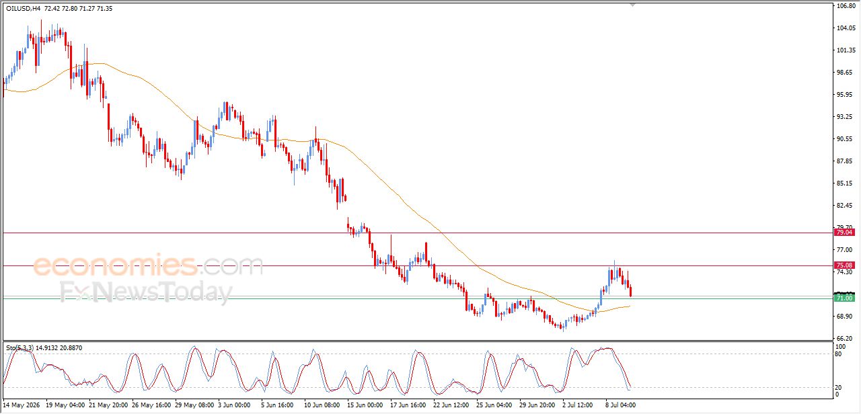Click the 66.20 price axis value
The width and height of the screenshot is (861, 414).
coord(846,338)
